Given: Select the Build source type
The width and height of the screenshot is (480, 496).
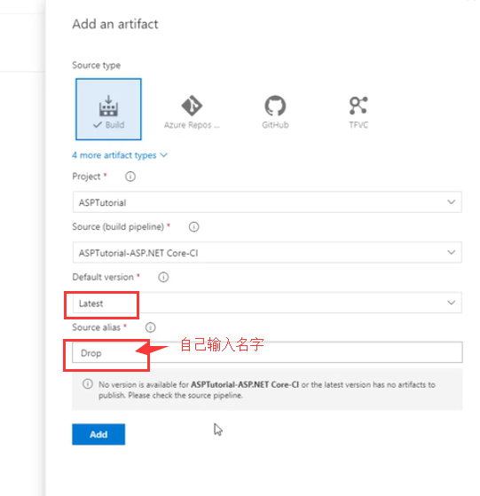Looking at the screenshot, I should (108, 109).
